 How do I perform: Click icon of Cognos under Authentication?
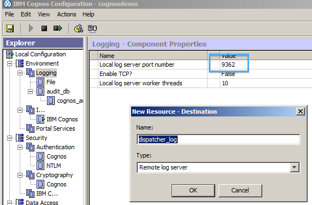[40, 156]
